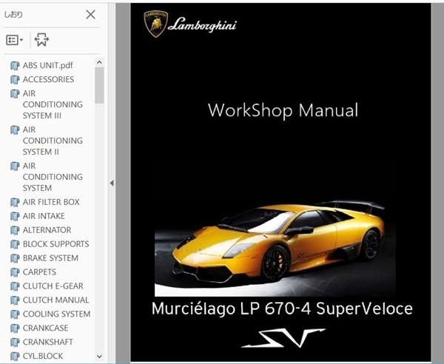
Task: Go to COOLING SYSTEM bookmark
Action: click(x=56, y=314)
